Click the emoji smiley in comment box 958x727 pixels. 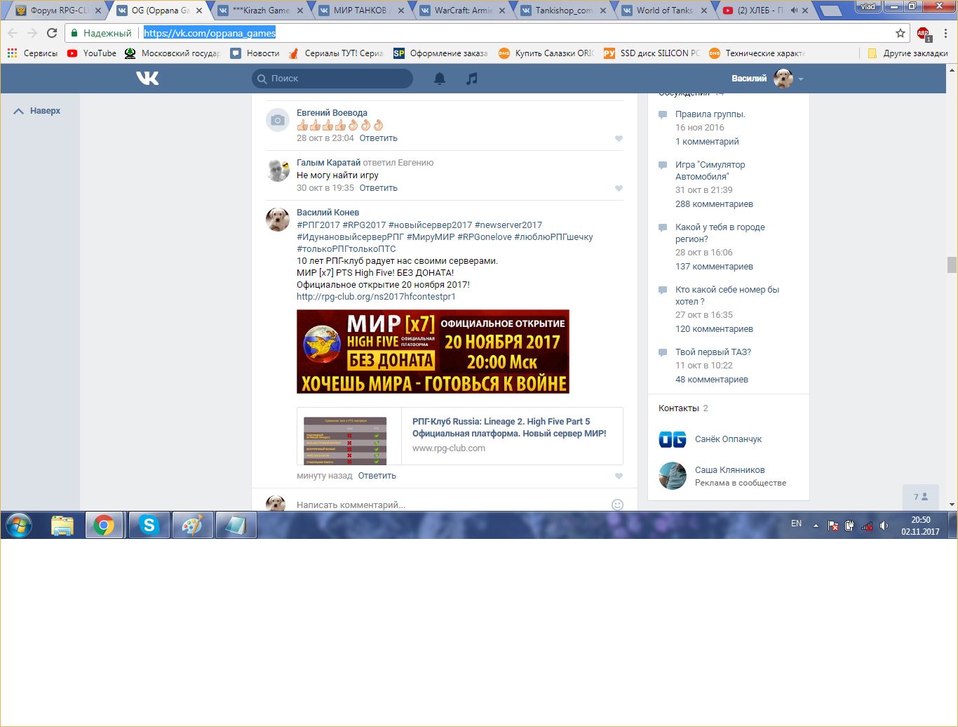coord(617,505)
